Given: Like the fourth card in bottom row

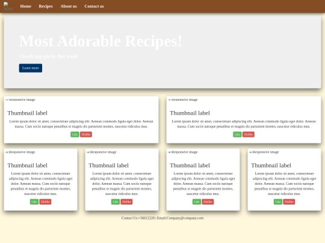Looking at the screenshot, I should point(278,202).
